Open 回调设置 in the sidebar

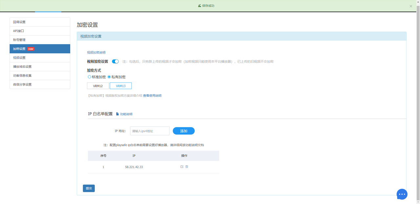[40, 22]
